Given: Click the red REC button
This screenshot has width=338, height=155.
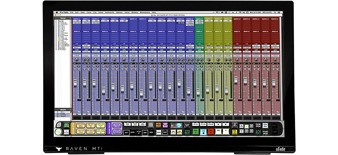Looking at the screenshot, I should click(x=211, y=132).
